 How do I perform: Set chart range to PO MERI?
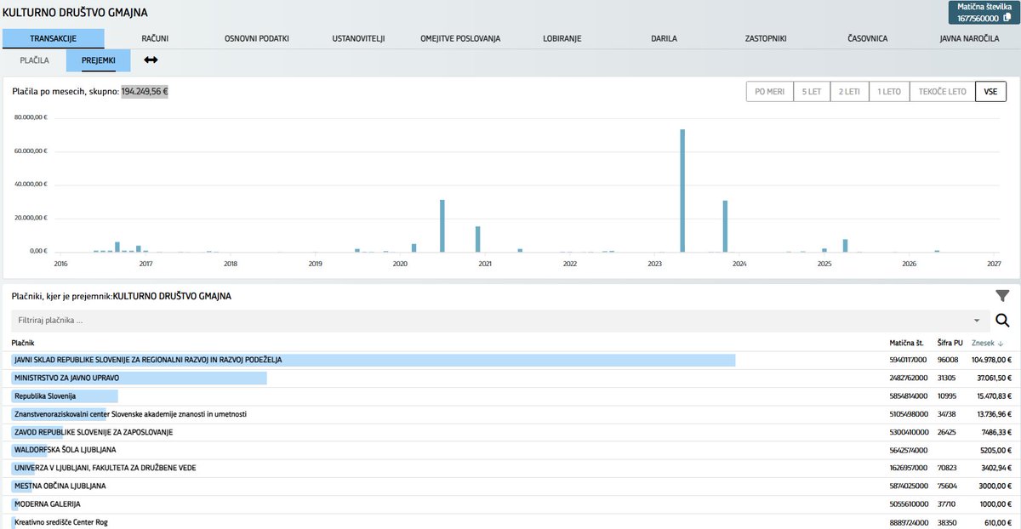point(769,92)
